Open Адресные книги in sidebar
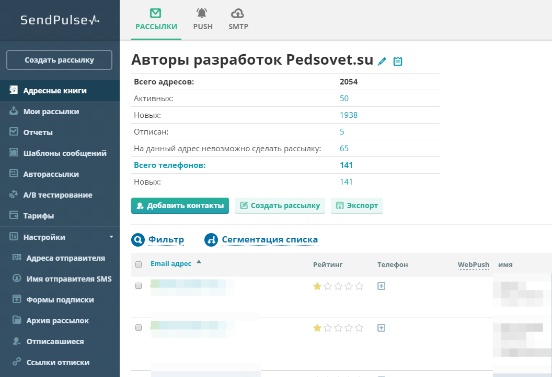Viewport: 552px width, 377px height. (60, 91)
